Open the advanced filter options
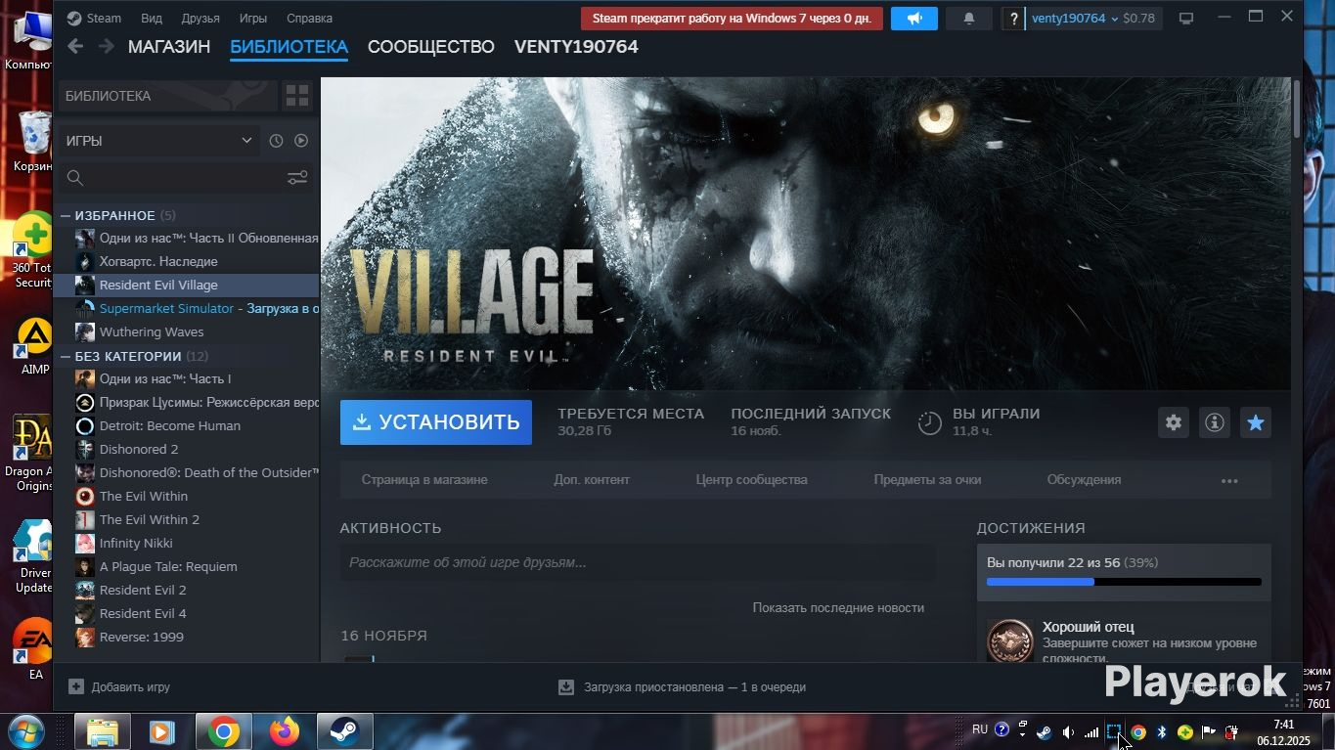 coord(297,178)
